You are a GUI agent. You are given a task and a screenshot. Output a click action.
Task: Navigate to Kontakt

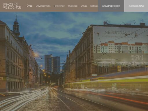[x=94, y=6]
